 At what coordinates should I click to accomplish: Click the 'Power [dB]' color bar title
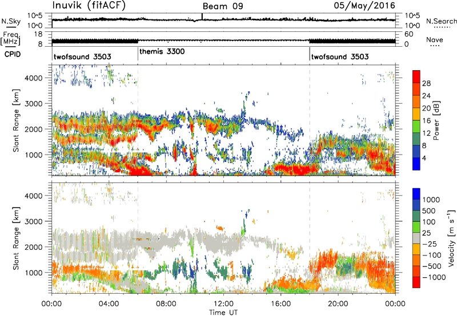click(x=436, y=120)
